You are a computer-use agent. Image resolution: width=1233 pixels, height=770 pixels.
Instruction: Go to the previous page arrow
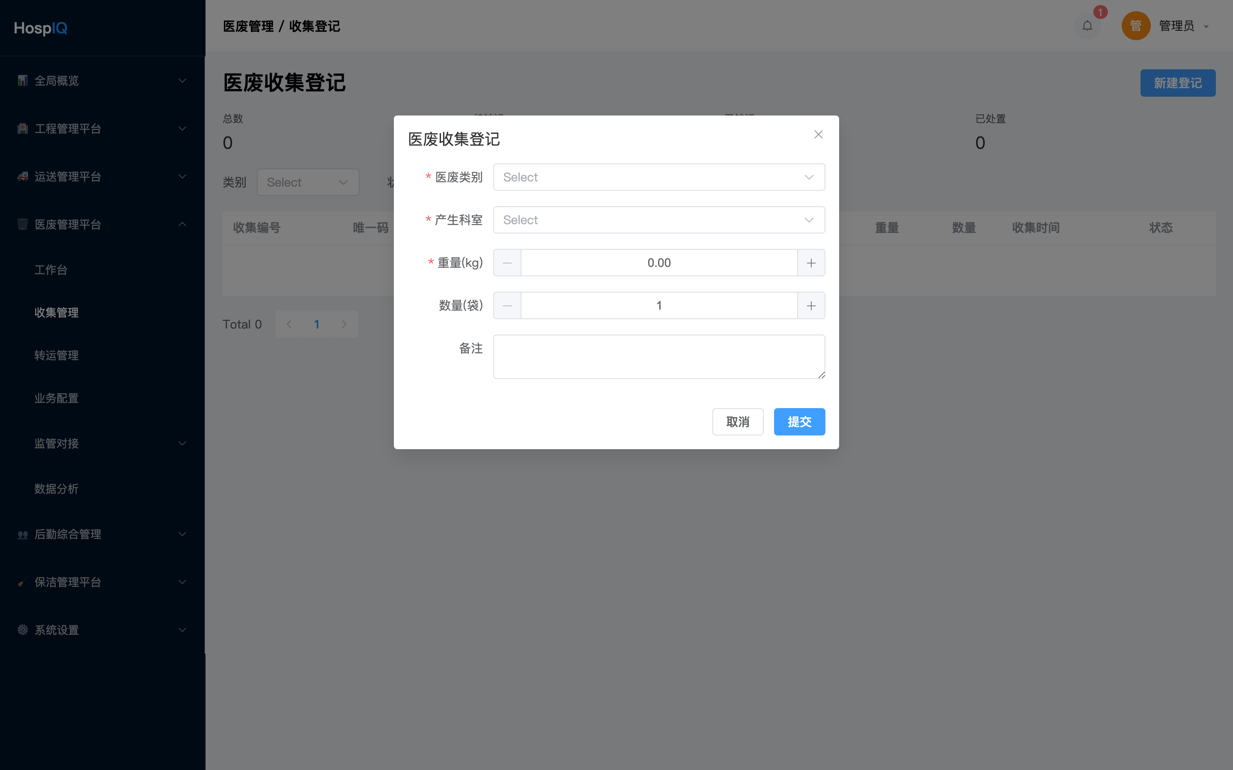click(289, 324)
